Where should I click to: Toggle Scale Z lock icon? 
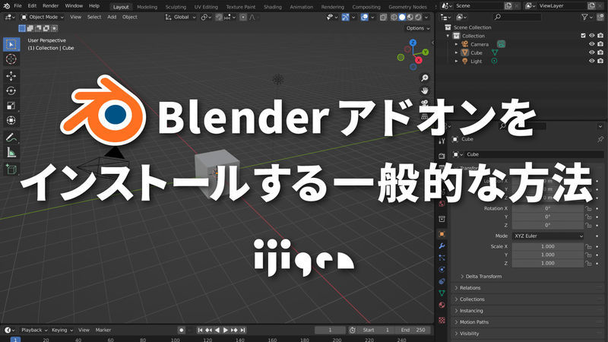(588, 263)
